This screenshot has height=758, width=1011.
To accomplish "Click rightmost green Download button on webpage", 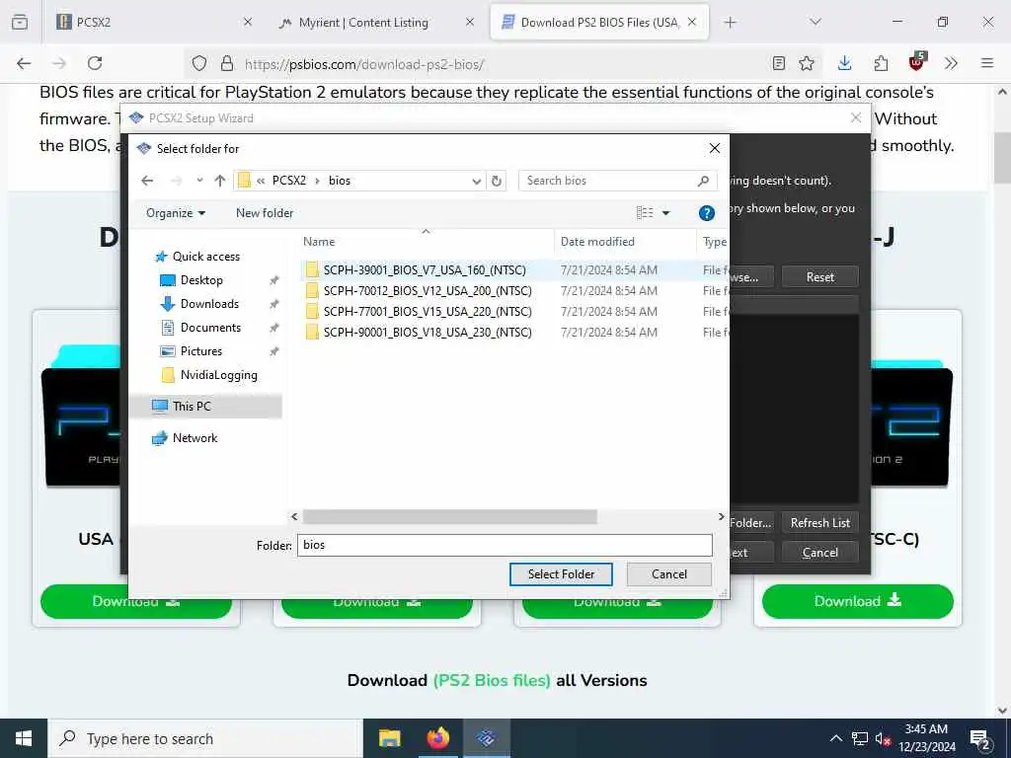I will click(858, 601).
